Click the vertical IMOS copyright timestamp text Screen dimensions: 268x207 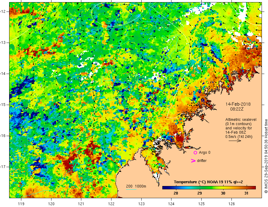(x=266, y=156)
